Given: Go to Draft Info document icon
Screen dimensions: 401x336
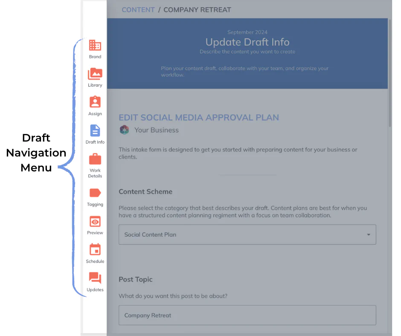Looking at the screenshot, I should 95,131.
